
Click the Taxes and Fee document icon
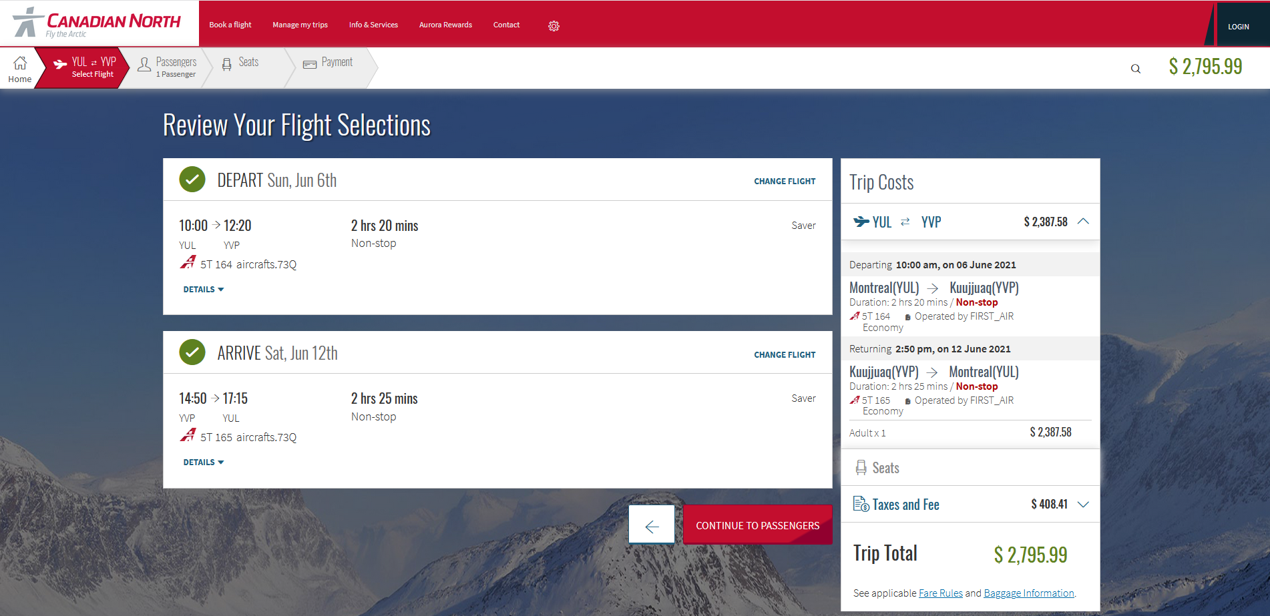point(861,504)
